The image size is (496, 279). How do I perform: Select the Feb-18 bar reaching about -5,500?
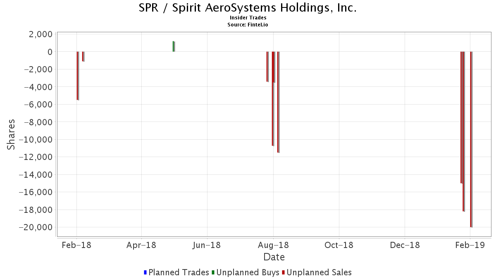coord(77,76)
